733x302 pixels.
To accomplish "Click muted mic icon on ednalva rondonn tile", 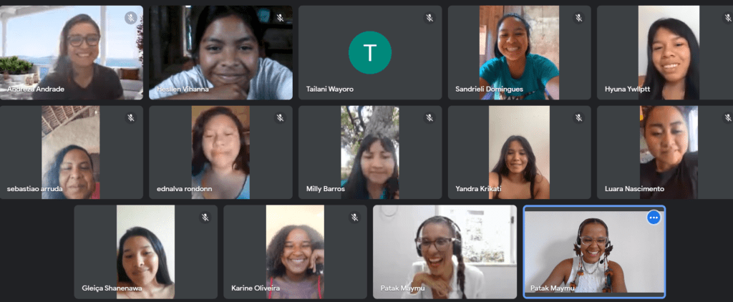I will tap(280, 118).
